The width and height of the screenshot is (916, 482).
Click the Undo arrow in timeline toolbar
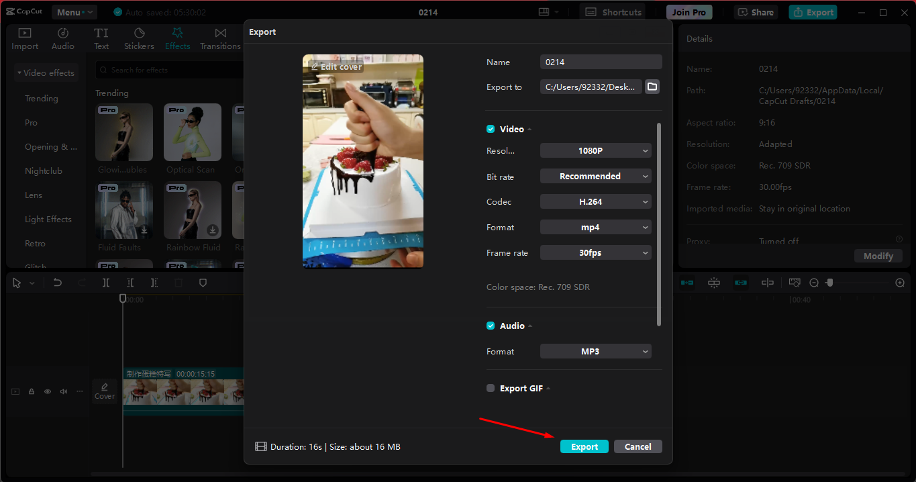(x=58, y=283)
